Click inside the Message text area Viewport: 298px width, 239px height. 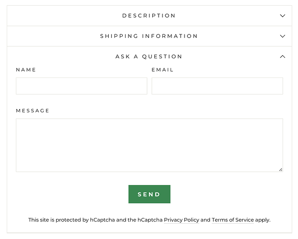point(149,145)
